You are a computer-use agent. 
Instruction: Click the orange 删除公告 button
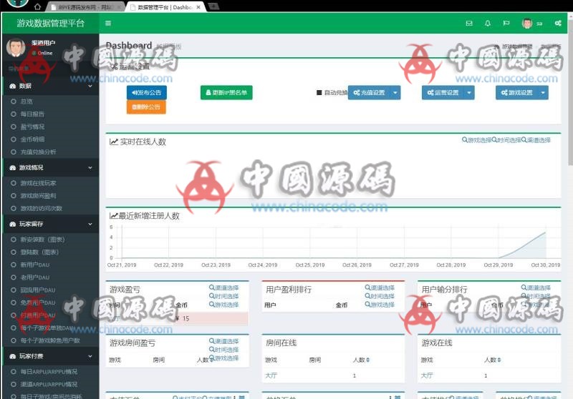point(146,107)
